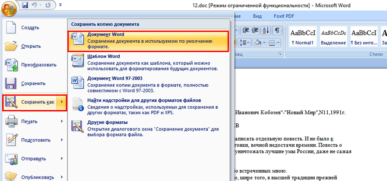This screenshot has width=387, height=181.
Task: Switch to the Foxit PDF ribbon tab
Action: (284, 16)
